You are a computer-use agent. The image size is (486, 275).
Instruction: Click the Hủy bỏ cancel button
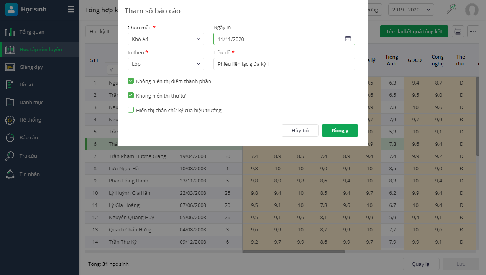tap(300, 130)
